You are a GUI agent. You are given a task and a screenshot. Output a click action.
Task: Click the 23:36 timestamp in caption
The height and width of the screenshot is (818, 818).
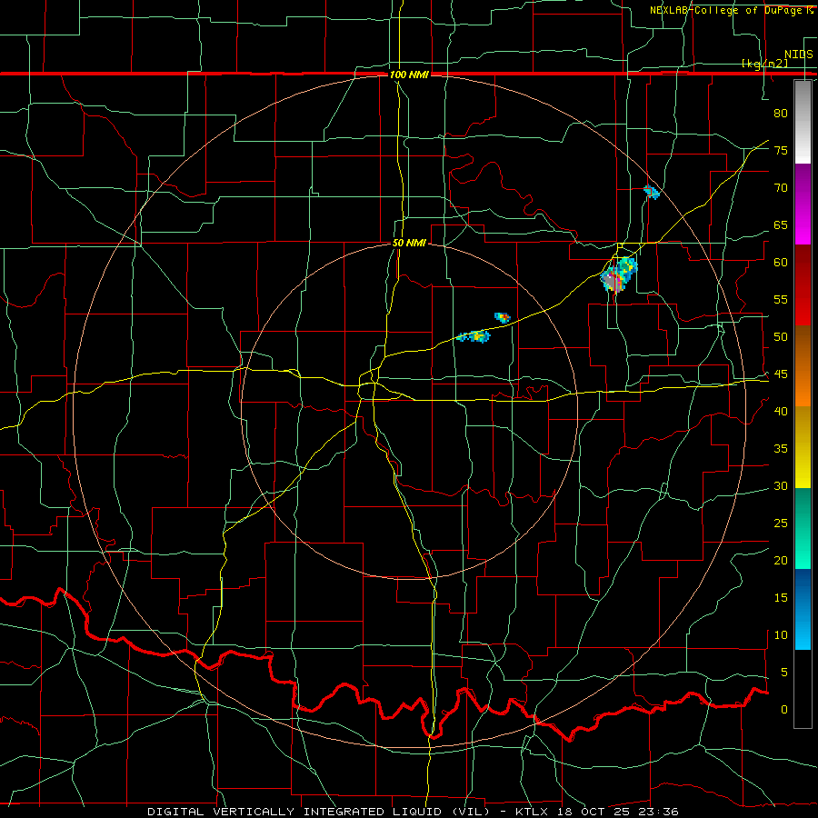pos(657,812)
